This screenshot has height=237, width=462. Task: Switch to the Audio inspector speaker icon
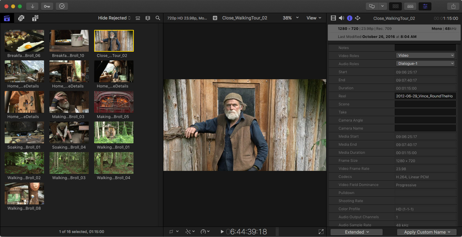tap(341, 18)
